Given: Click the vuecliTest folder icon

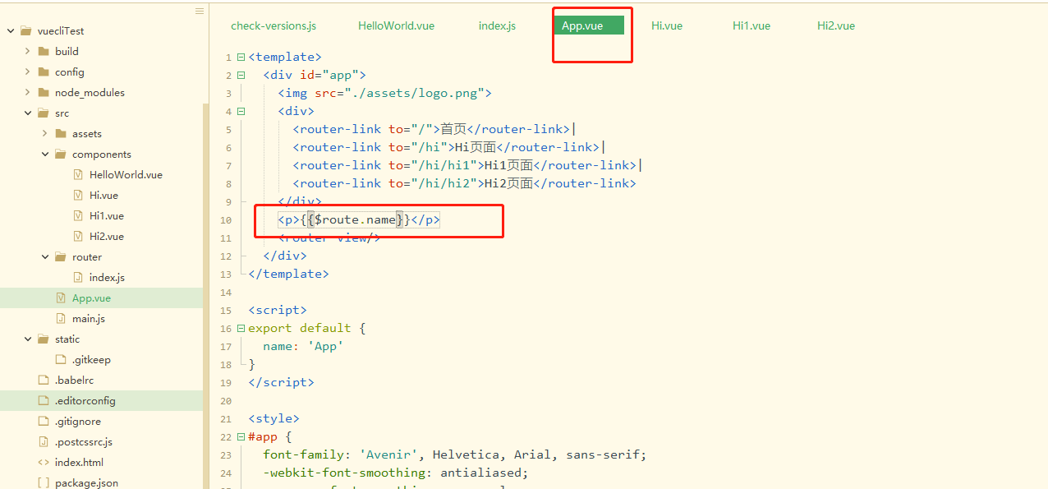Looking at the screenshot, I should (26, 31).
